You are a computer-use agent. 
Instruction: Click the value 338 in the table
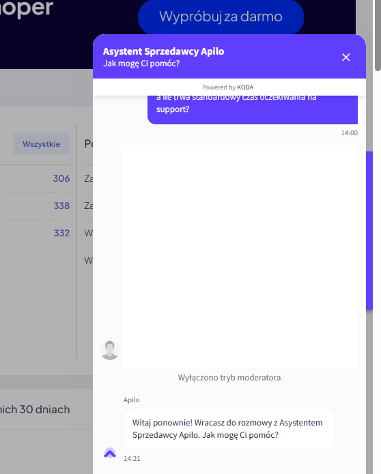(x=61, y=206)
